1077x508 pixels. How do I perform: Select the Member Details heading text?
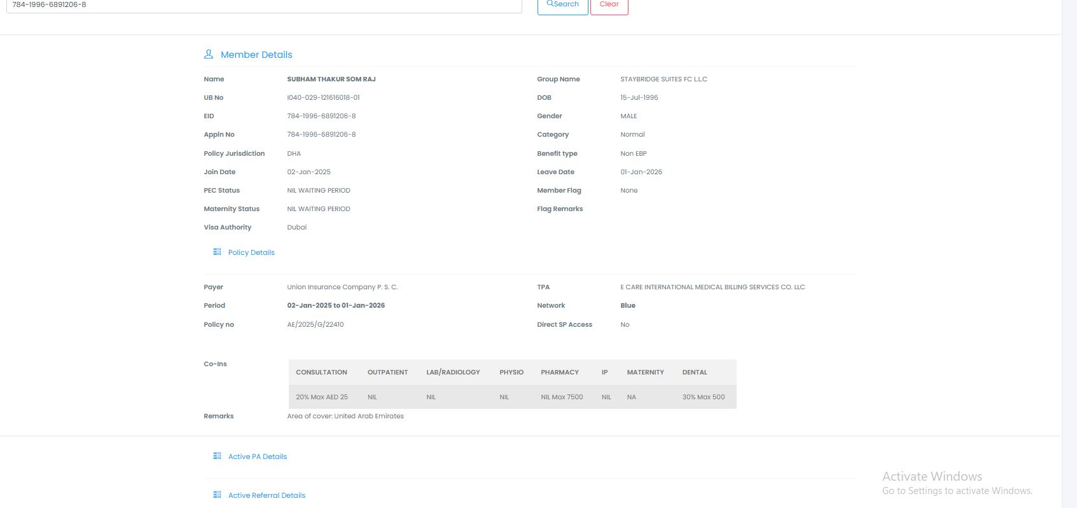pyautogui.click(x=256, y=55)
